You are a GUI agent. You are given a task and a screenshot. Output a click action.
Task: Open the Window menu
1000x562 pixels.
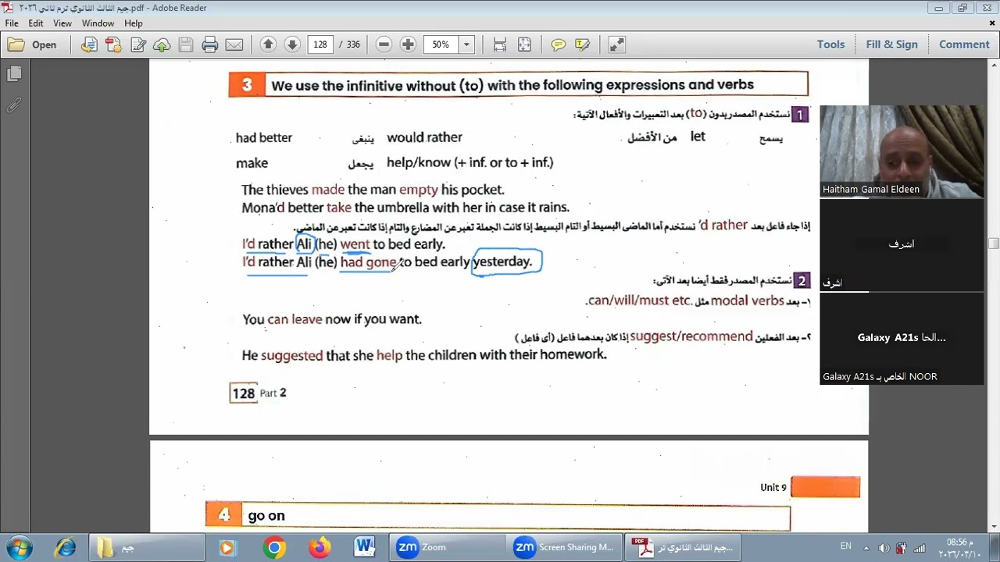pyautogui.click(x=98, y=23)
